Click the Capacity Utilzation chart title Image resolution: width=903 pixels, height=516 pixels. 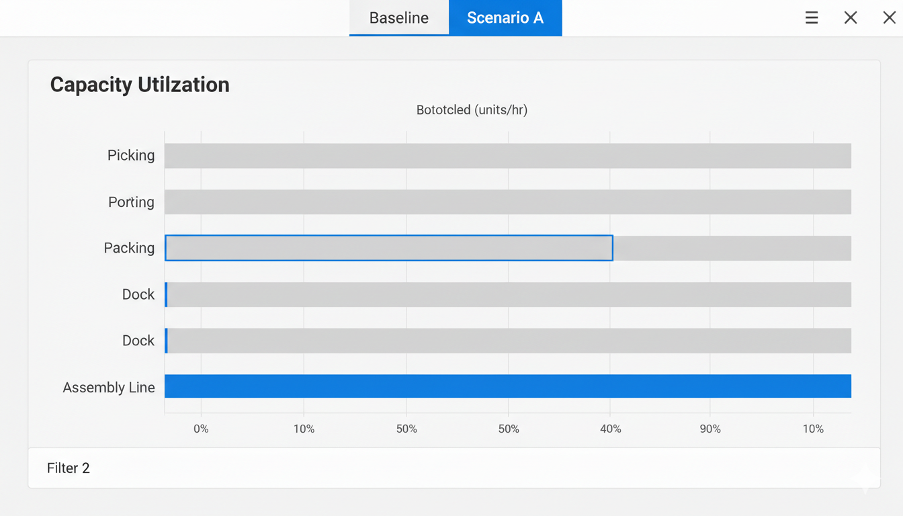[x=139, y=85]
